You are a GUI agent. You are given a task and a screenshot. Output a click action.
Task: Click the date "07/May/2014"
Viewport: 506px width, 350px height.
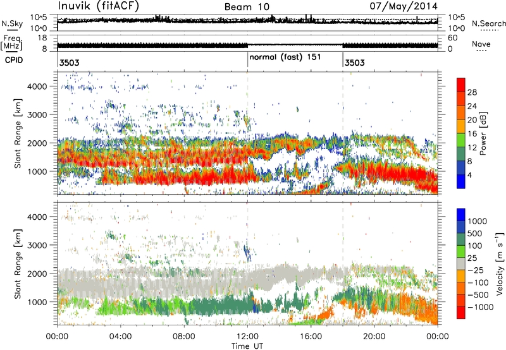tap(404, 6)
